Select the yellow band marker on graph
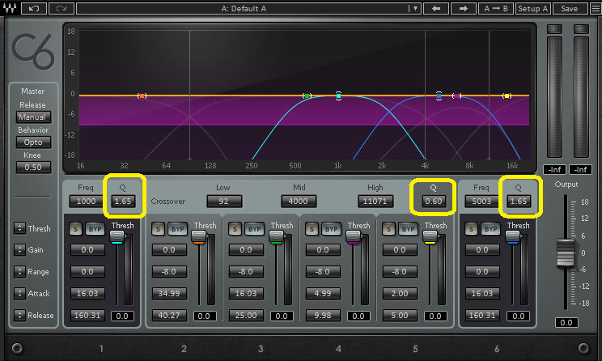This screenshot has width=602, height=361. (507, 96)
